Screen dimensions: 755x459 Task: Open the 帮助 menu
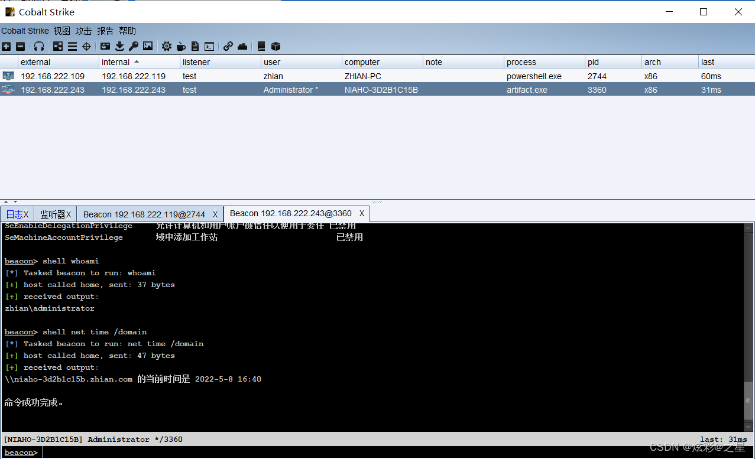pos(127,31)
